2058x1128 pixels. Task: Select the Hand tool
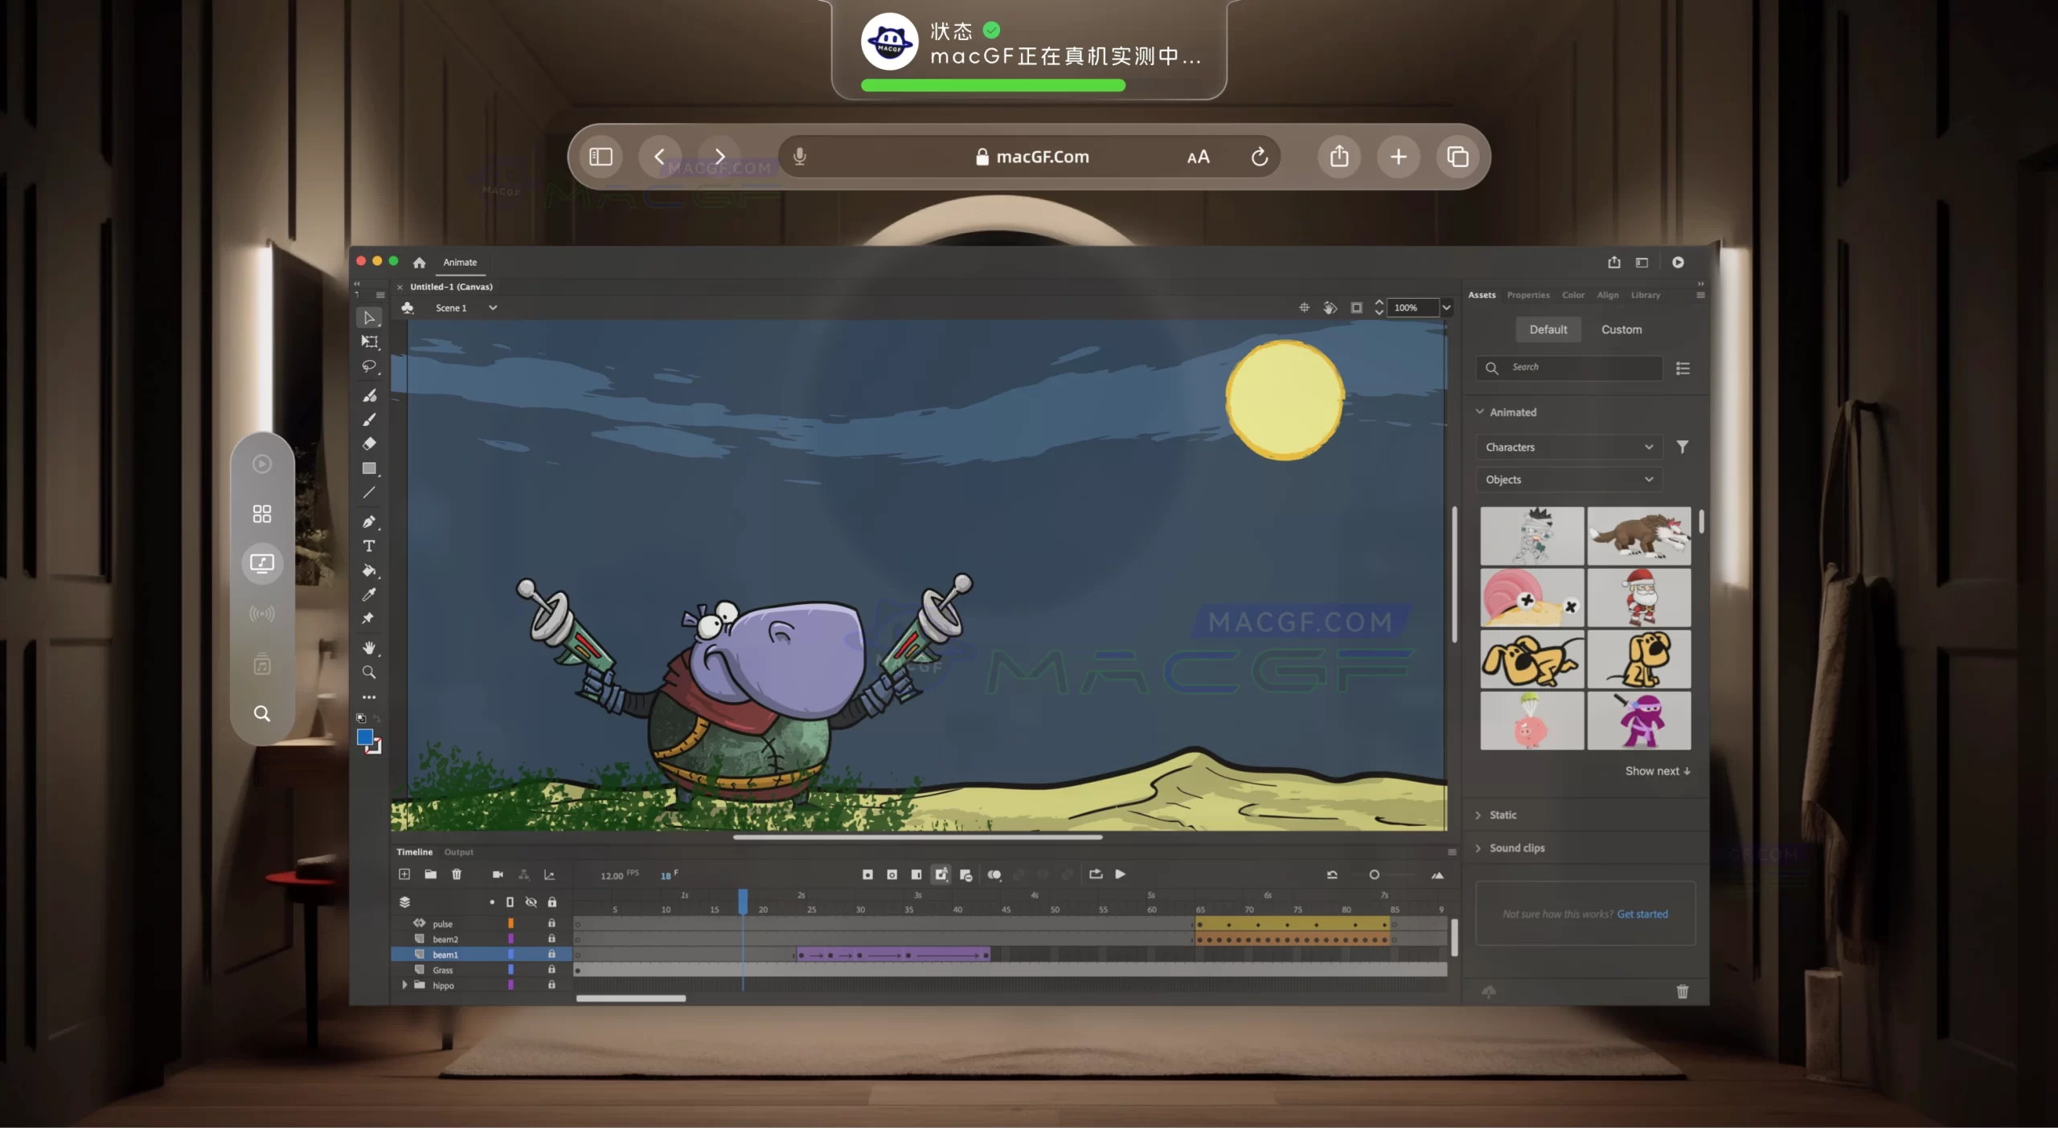(369, 648)
